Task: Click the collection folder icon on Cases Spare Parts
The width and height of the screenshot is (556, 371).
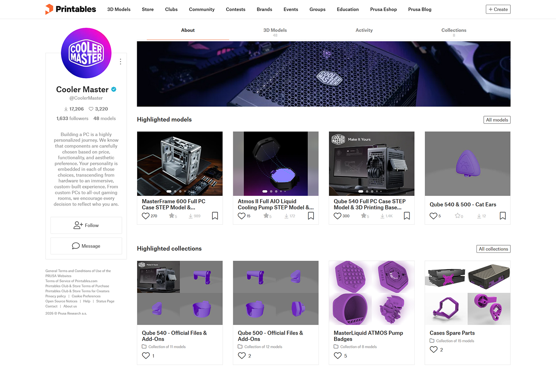Action: [432, 341]
